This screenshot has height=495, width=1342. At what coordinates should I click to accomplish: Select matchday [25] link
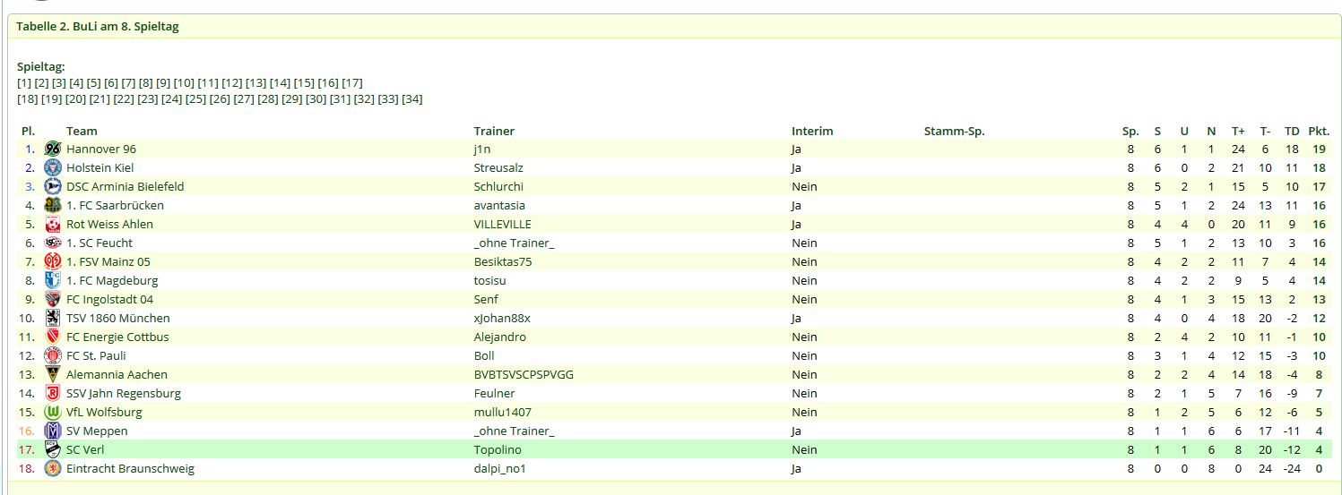point(195,98)
